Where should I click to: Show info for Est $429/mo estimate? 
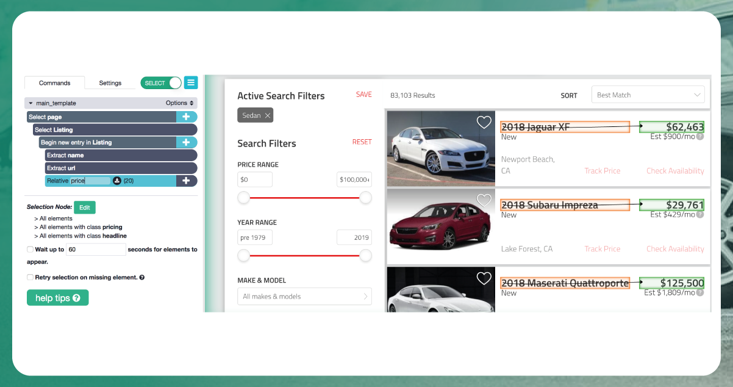click(700, 215)
